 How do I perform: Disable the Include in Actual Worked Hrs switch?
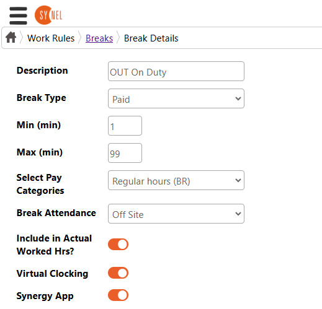tap(118, 245)
